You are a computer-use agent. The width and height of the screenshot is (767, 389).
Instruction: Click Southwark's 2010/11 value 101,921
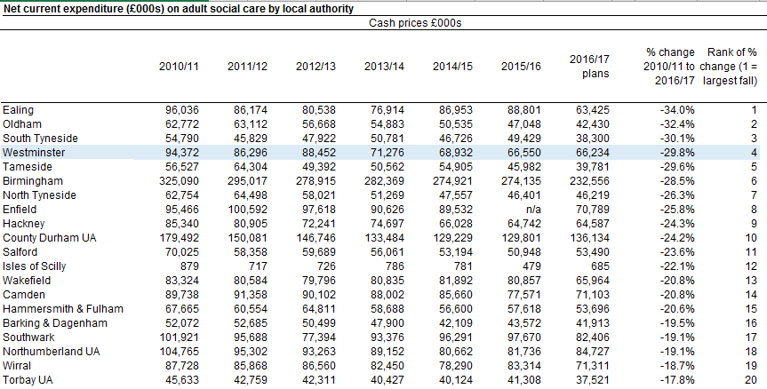[179, 337]
